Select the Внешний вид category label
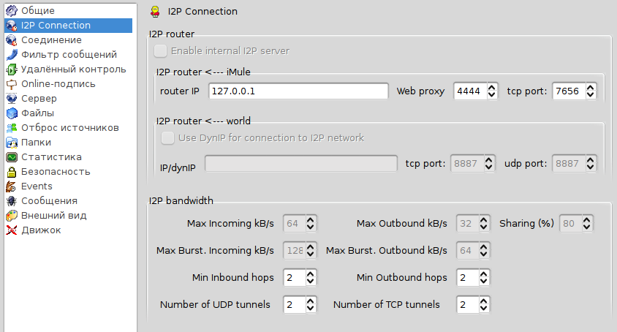617x332 pixels. click(x=54, y=216)
